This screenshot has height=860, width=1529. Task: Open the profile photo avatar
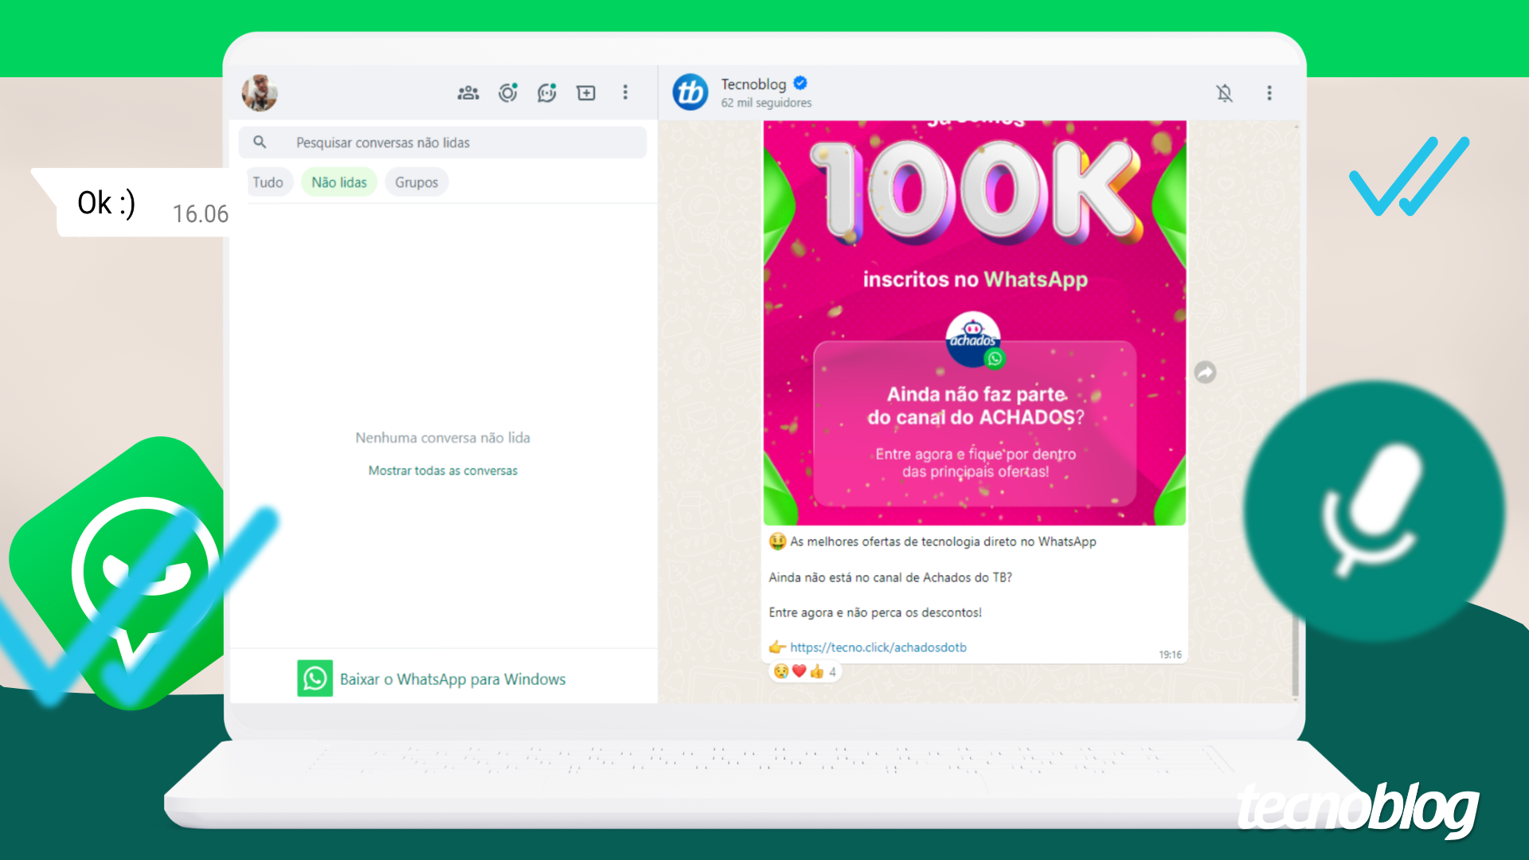(260, 92)
